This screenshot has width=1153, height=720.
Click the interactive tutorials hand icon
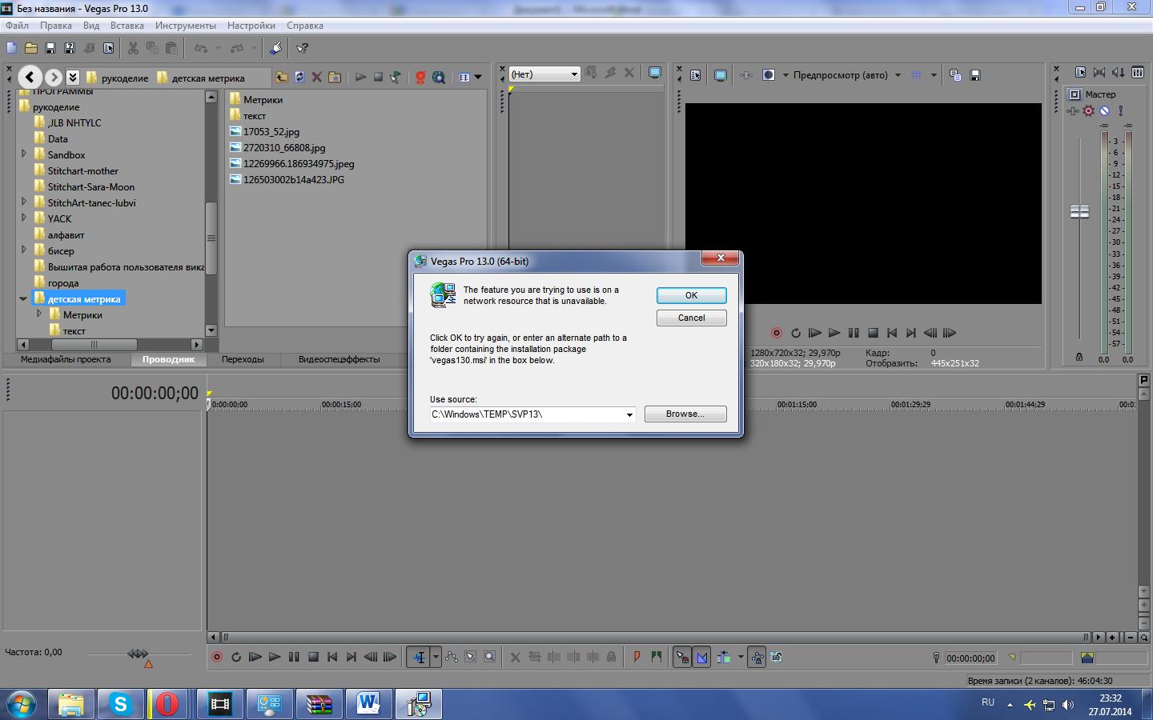click(x=276, y=48)
